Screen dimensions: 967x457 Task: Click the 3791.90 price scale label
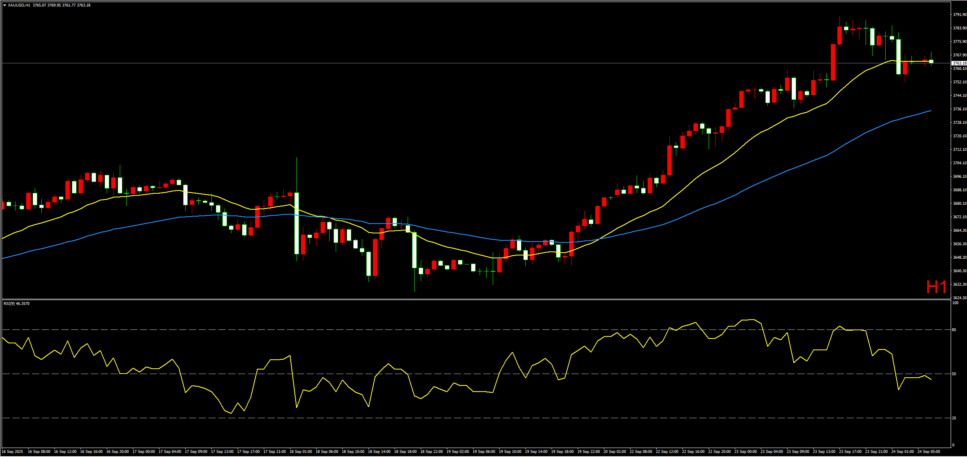tap(959, 15)
